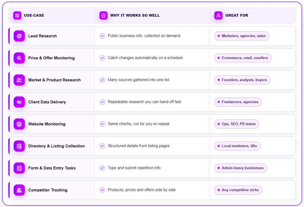Click the Client Data Delivery layers icon
304x207 pixels.
click(x=19, y=102)
